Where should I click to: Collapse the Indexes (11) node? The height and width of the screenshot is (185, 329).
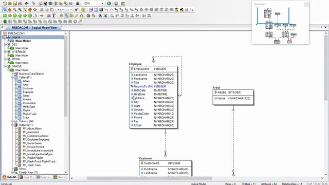coord(12,125)
